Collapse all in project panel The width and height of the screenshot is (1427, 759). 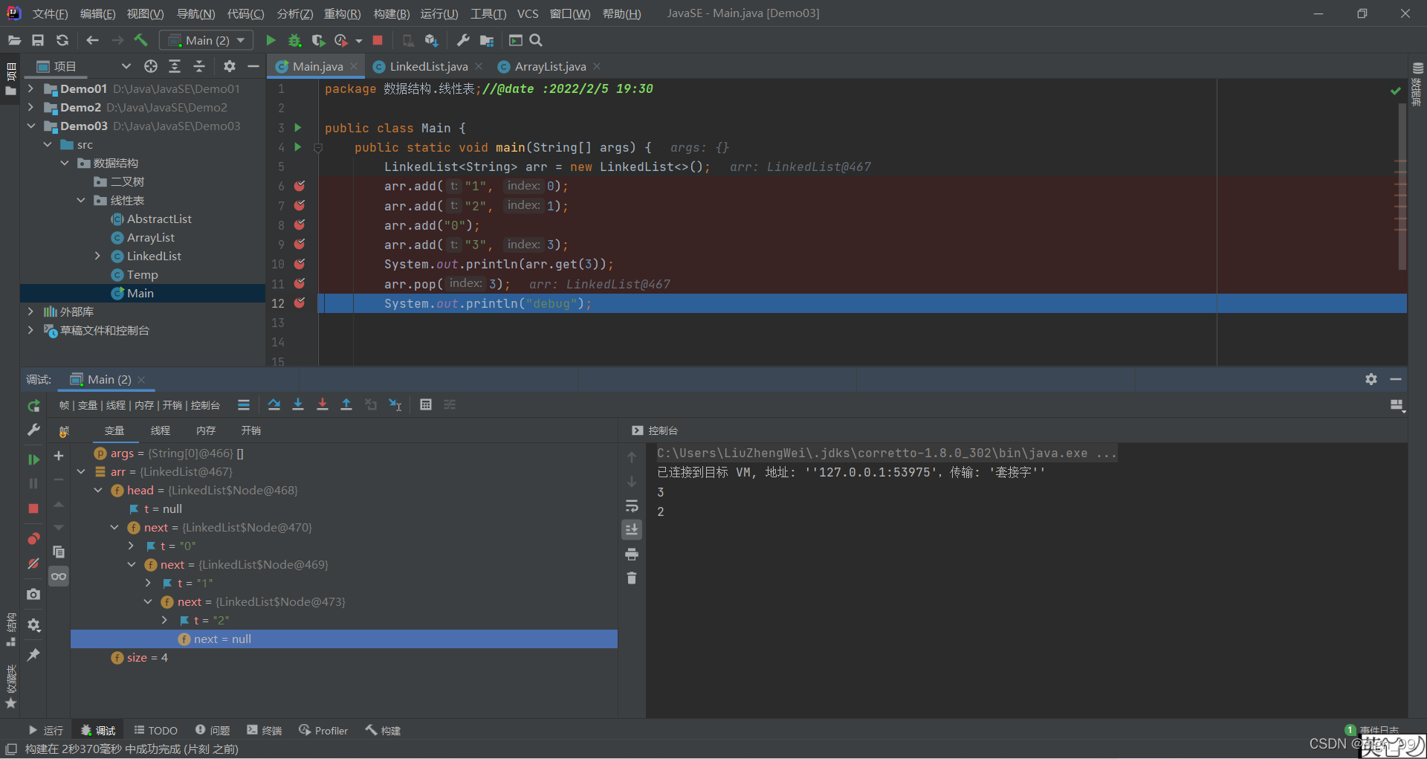[x=199, y=66]
